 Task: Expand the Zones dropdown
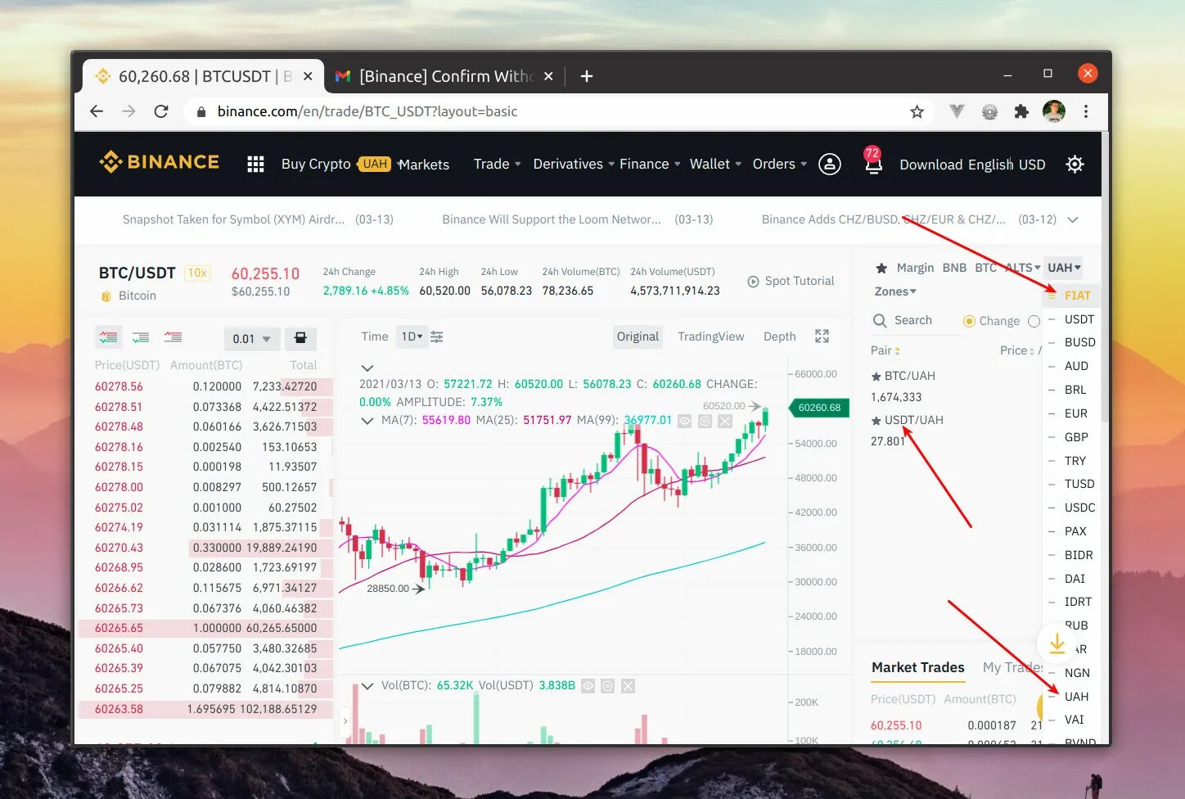point(895,291)
